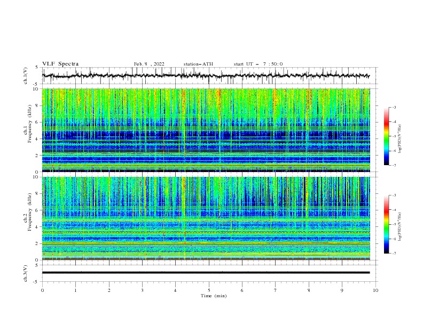This screenshot has width=423, height=326.
Task: Click the ch.2 "Frequency (kHz)" axis label
Action: pyautogui.click(x=29, y=212)
